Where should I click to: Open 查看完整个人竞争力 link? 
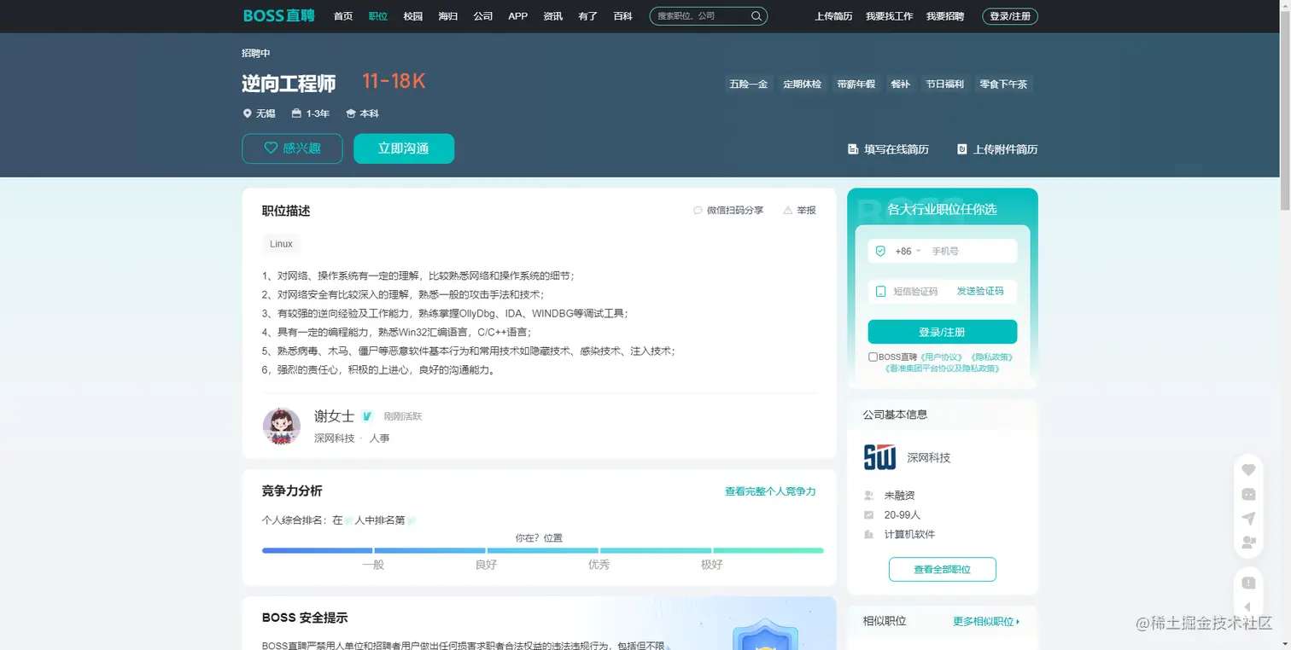(x=770, y=491)
